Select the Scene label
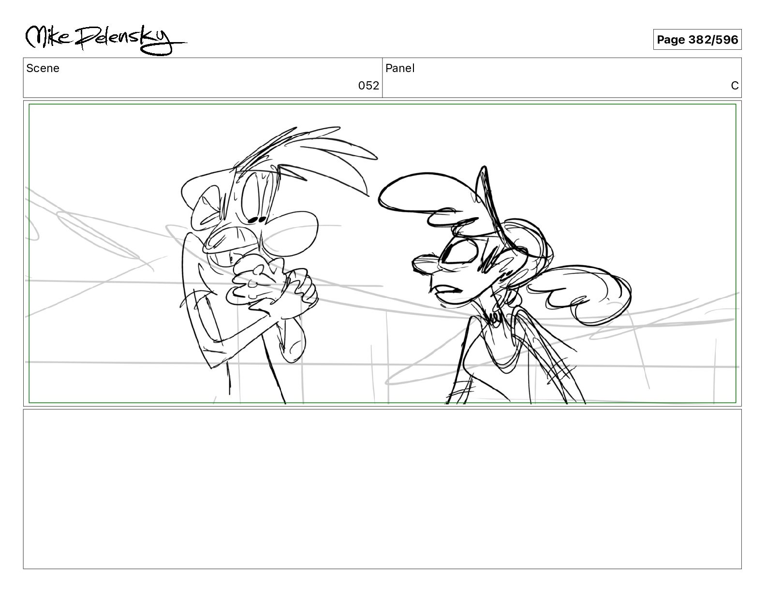766x592 pixels. (x=43, y=68)
